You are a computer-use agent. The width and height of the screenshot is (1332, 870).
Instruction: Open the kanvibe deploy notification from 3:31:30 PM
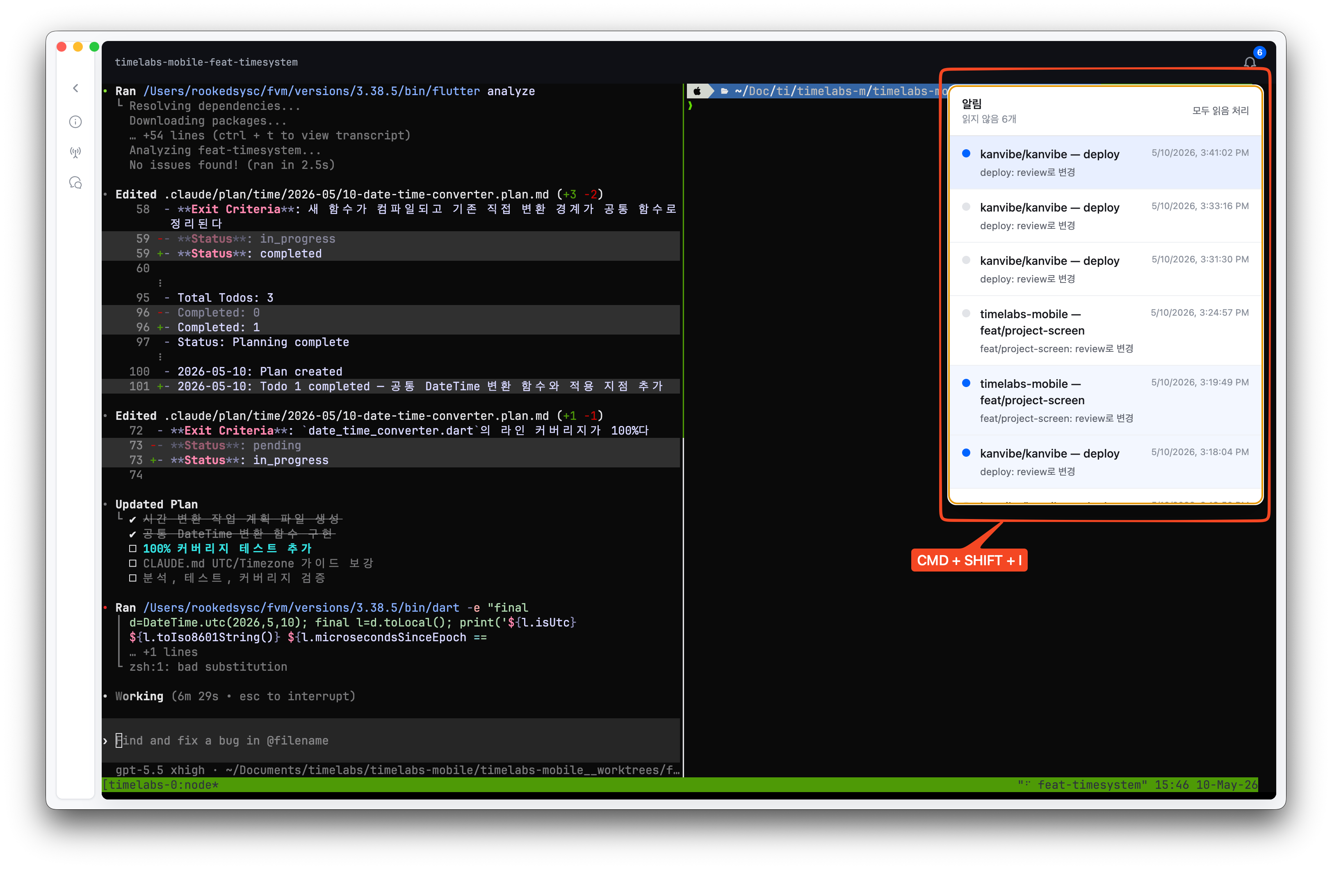(1105, 269)
